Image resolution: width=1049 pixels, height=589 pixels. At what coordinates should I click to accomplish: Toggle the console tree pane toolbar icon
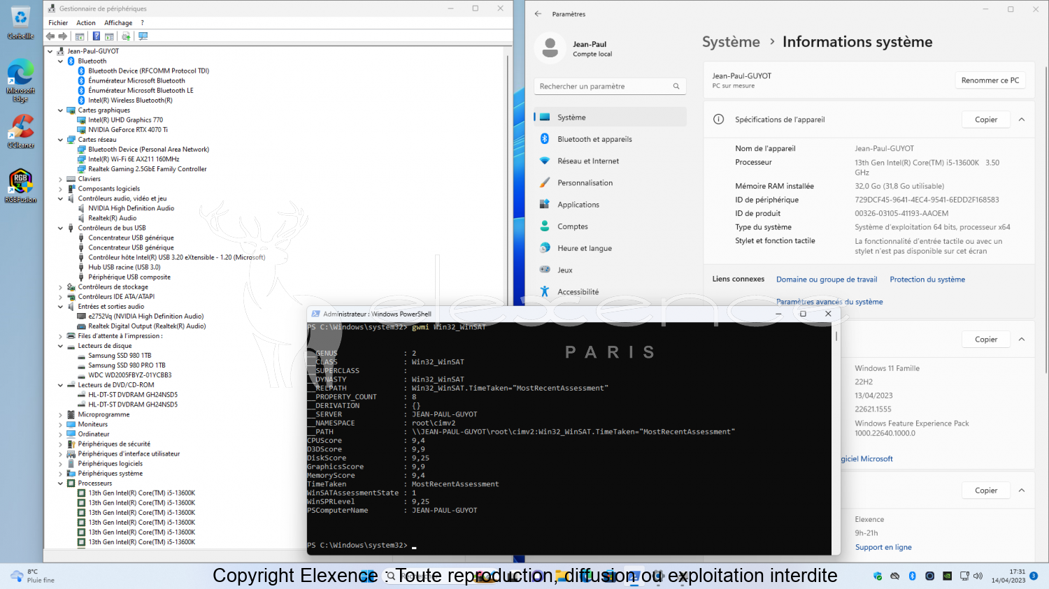pos(80,36)
